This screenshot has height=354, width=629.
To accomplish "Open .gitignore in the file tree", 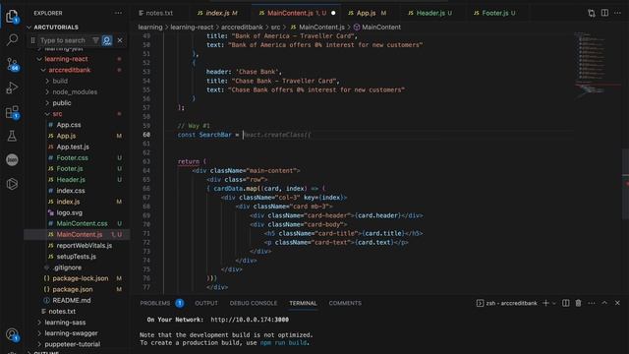I will (x=67, y=267).
